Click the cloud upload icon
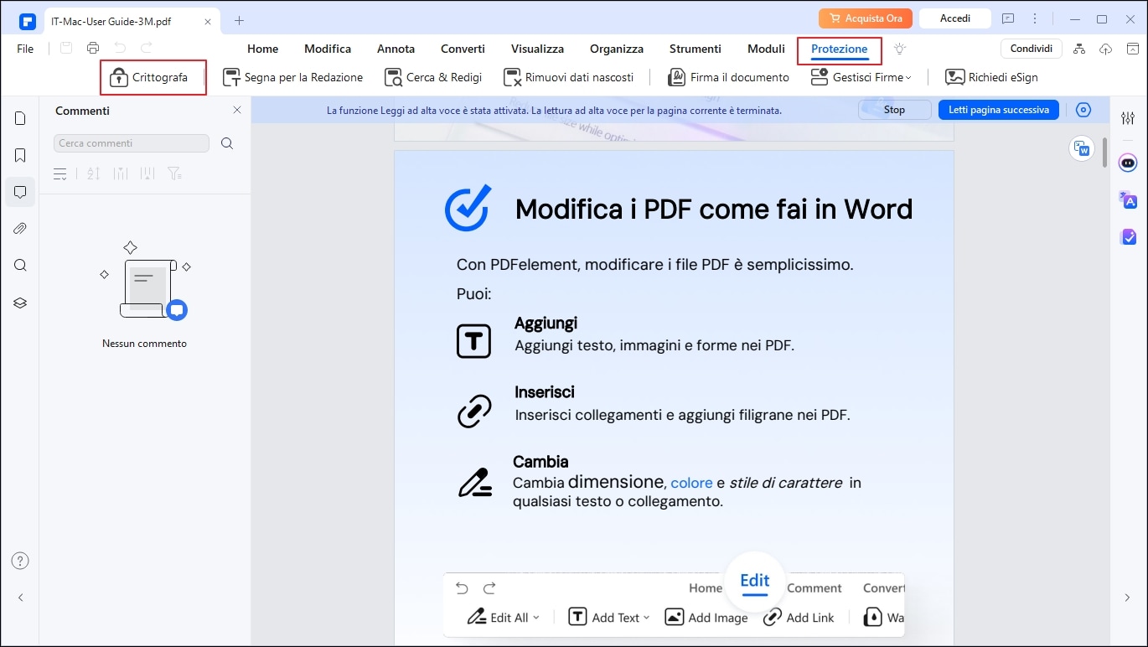Image resolution: width=1148 pixels, height=647 pixels. 1105,49
